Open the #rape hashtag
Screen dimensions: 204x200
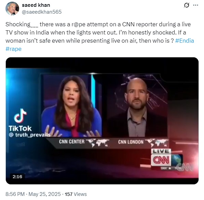point(14,49)
